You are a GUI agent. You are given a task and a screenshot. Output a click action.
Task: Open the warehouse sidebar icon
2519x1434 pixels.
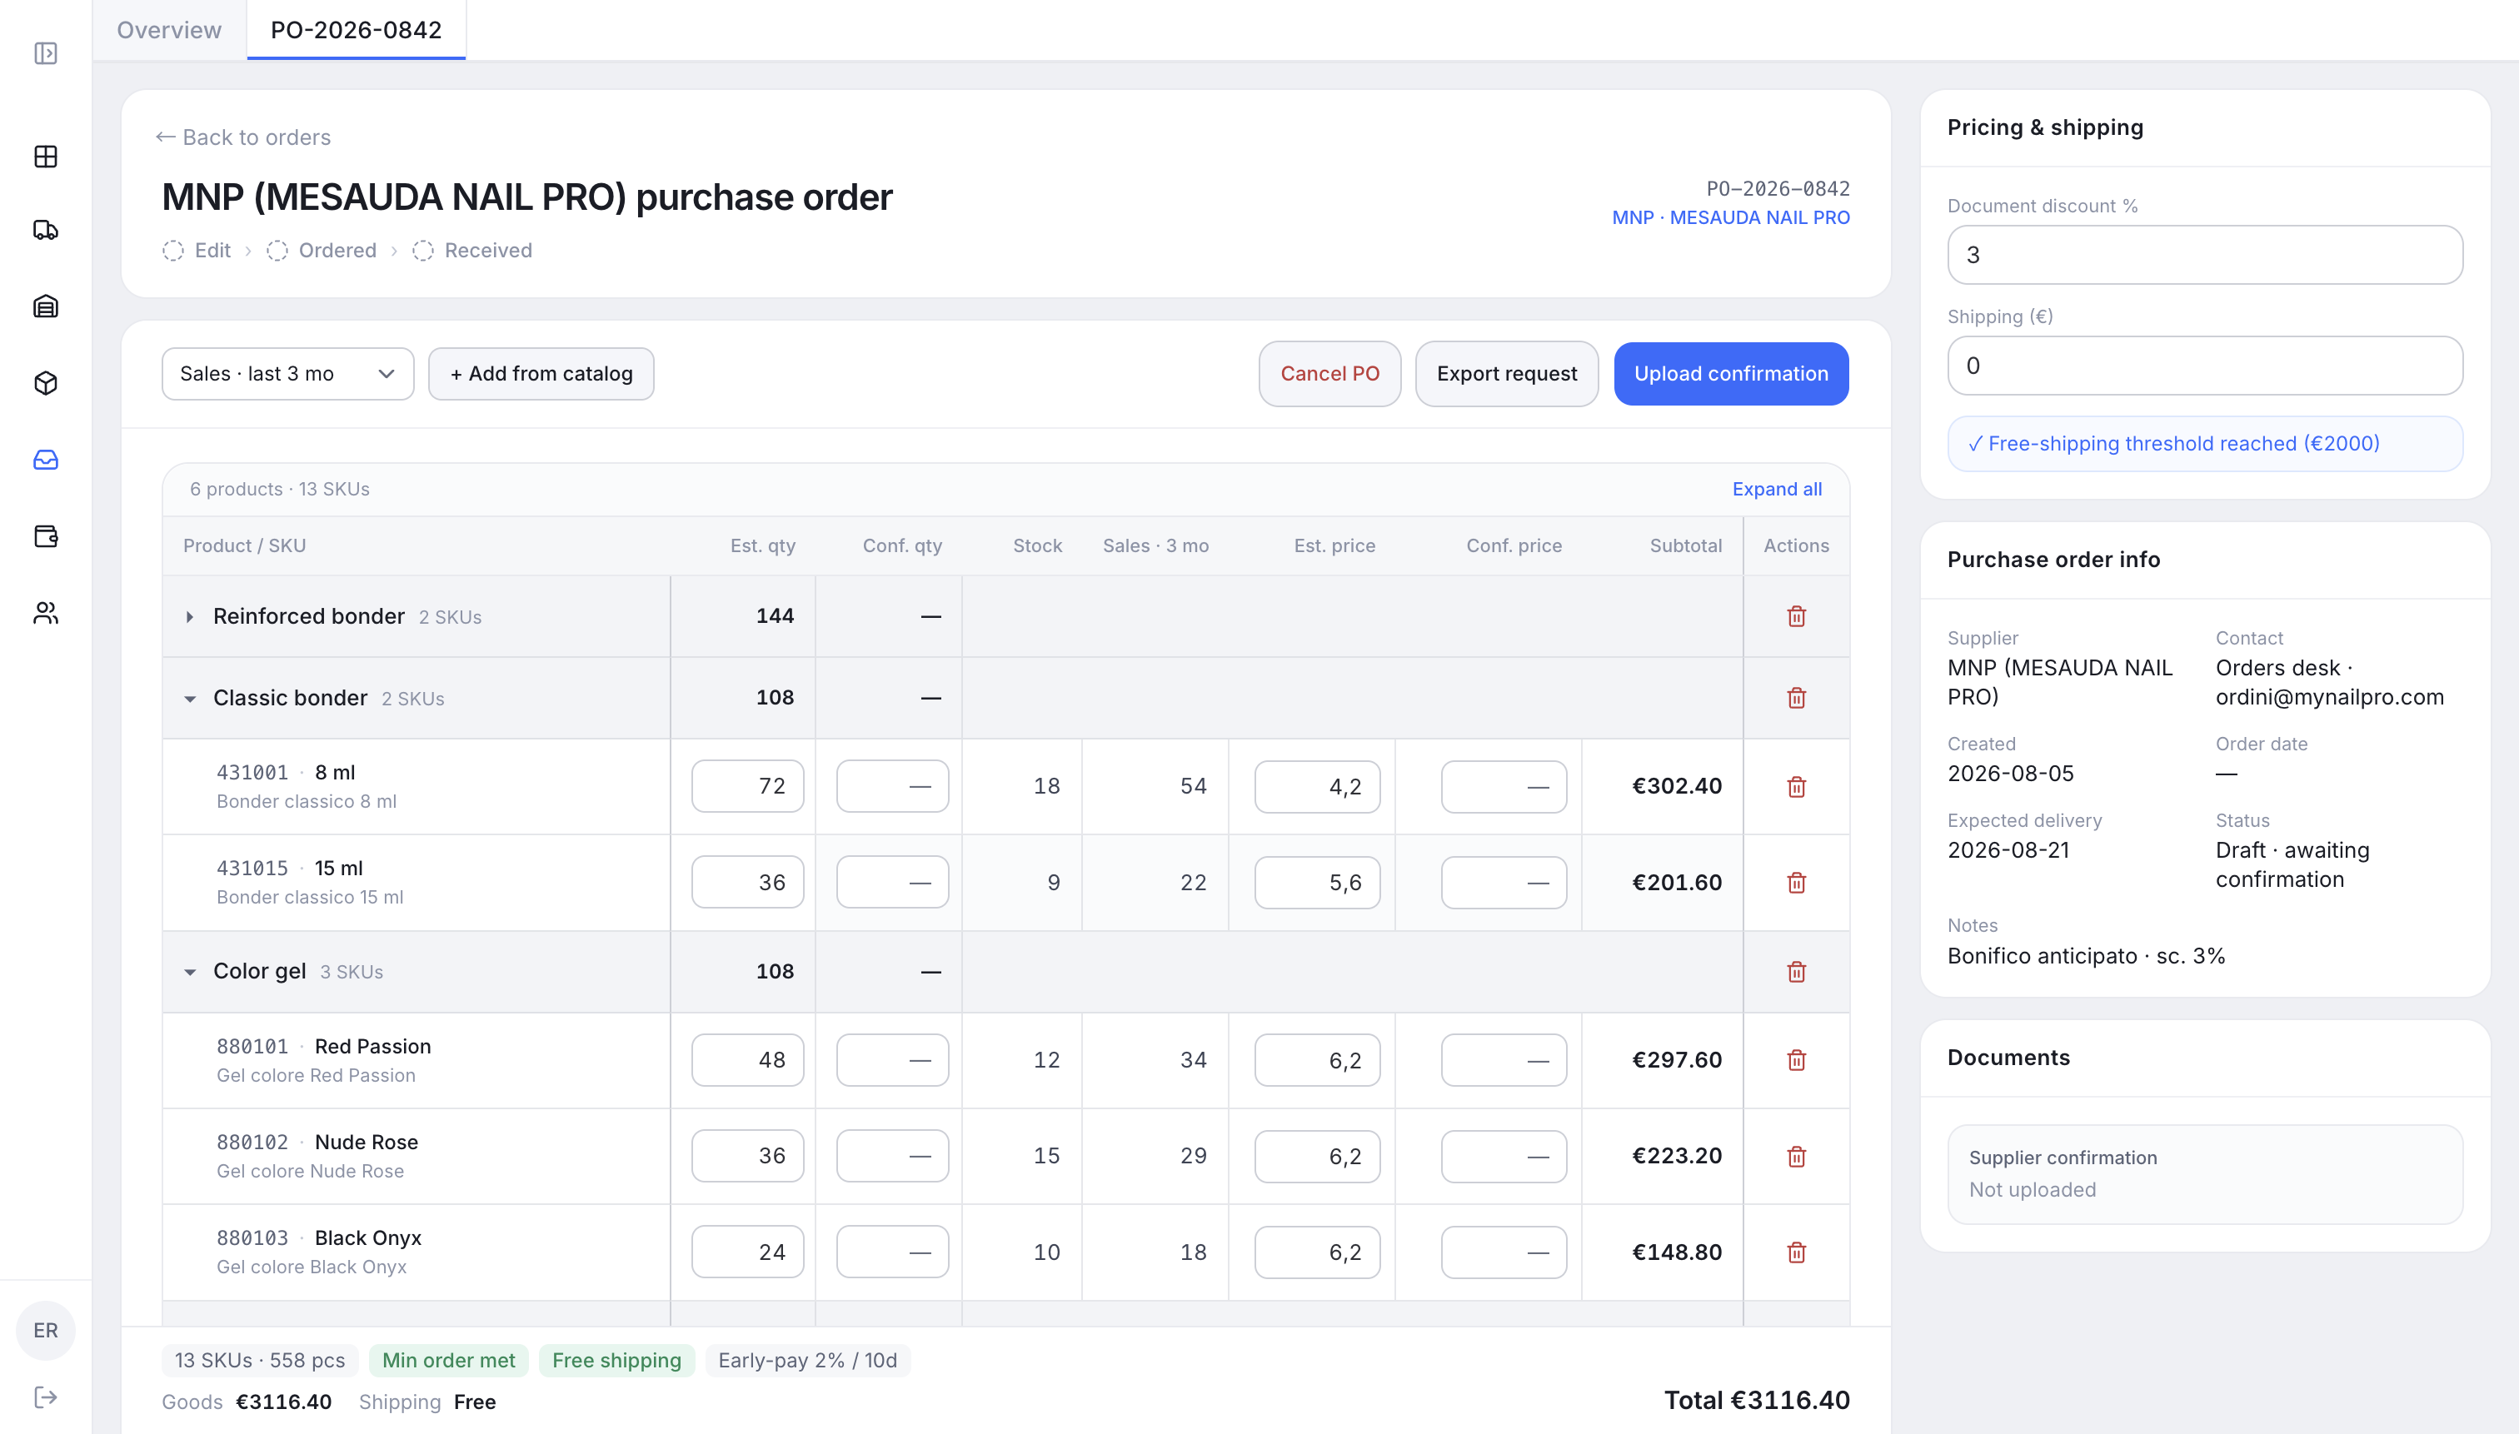[45, 306]
